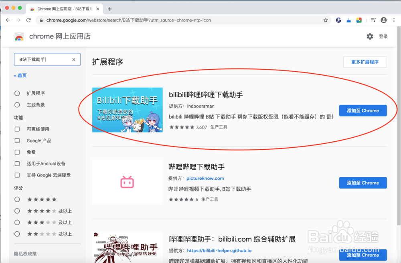Click the « 首页 link
This screenshot has width=401, height=263.
click(x=20, y=76)
